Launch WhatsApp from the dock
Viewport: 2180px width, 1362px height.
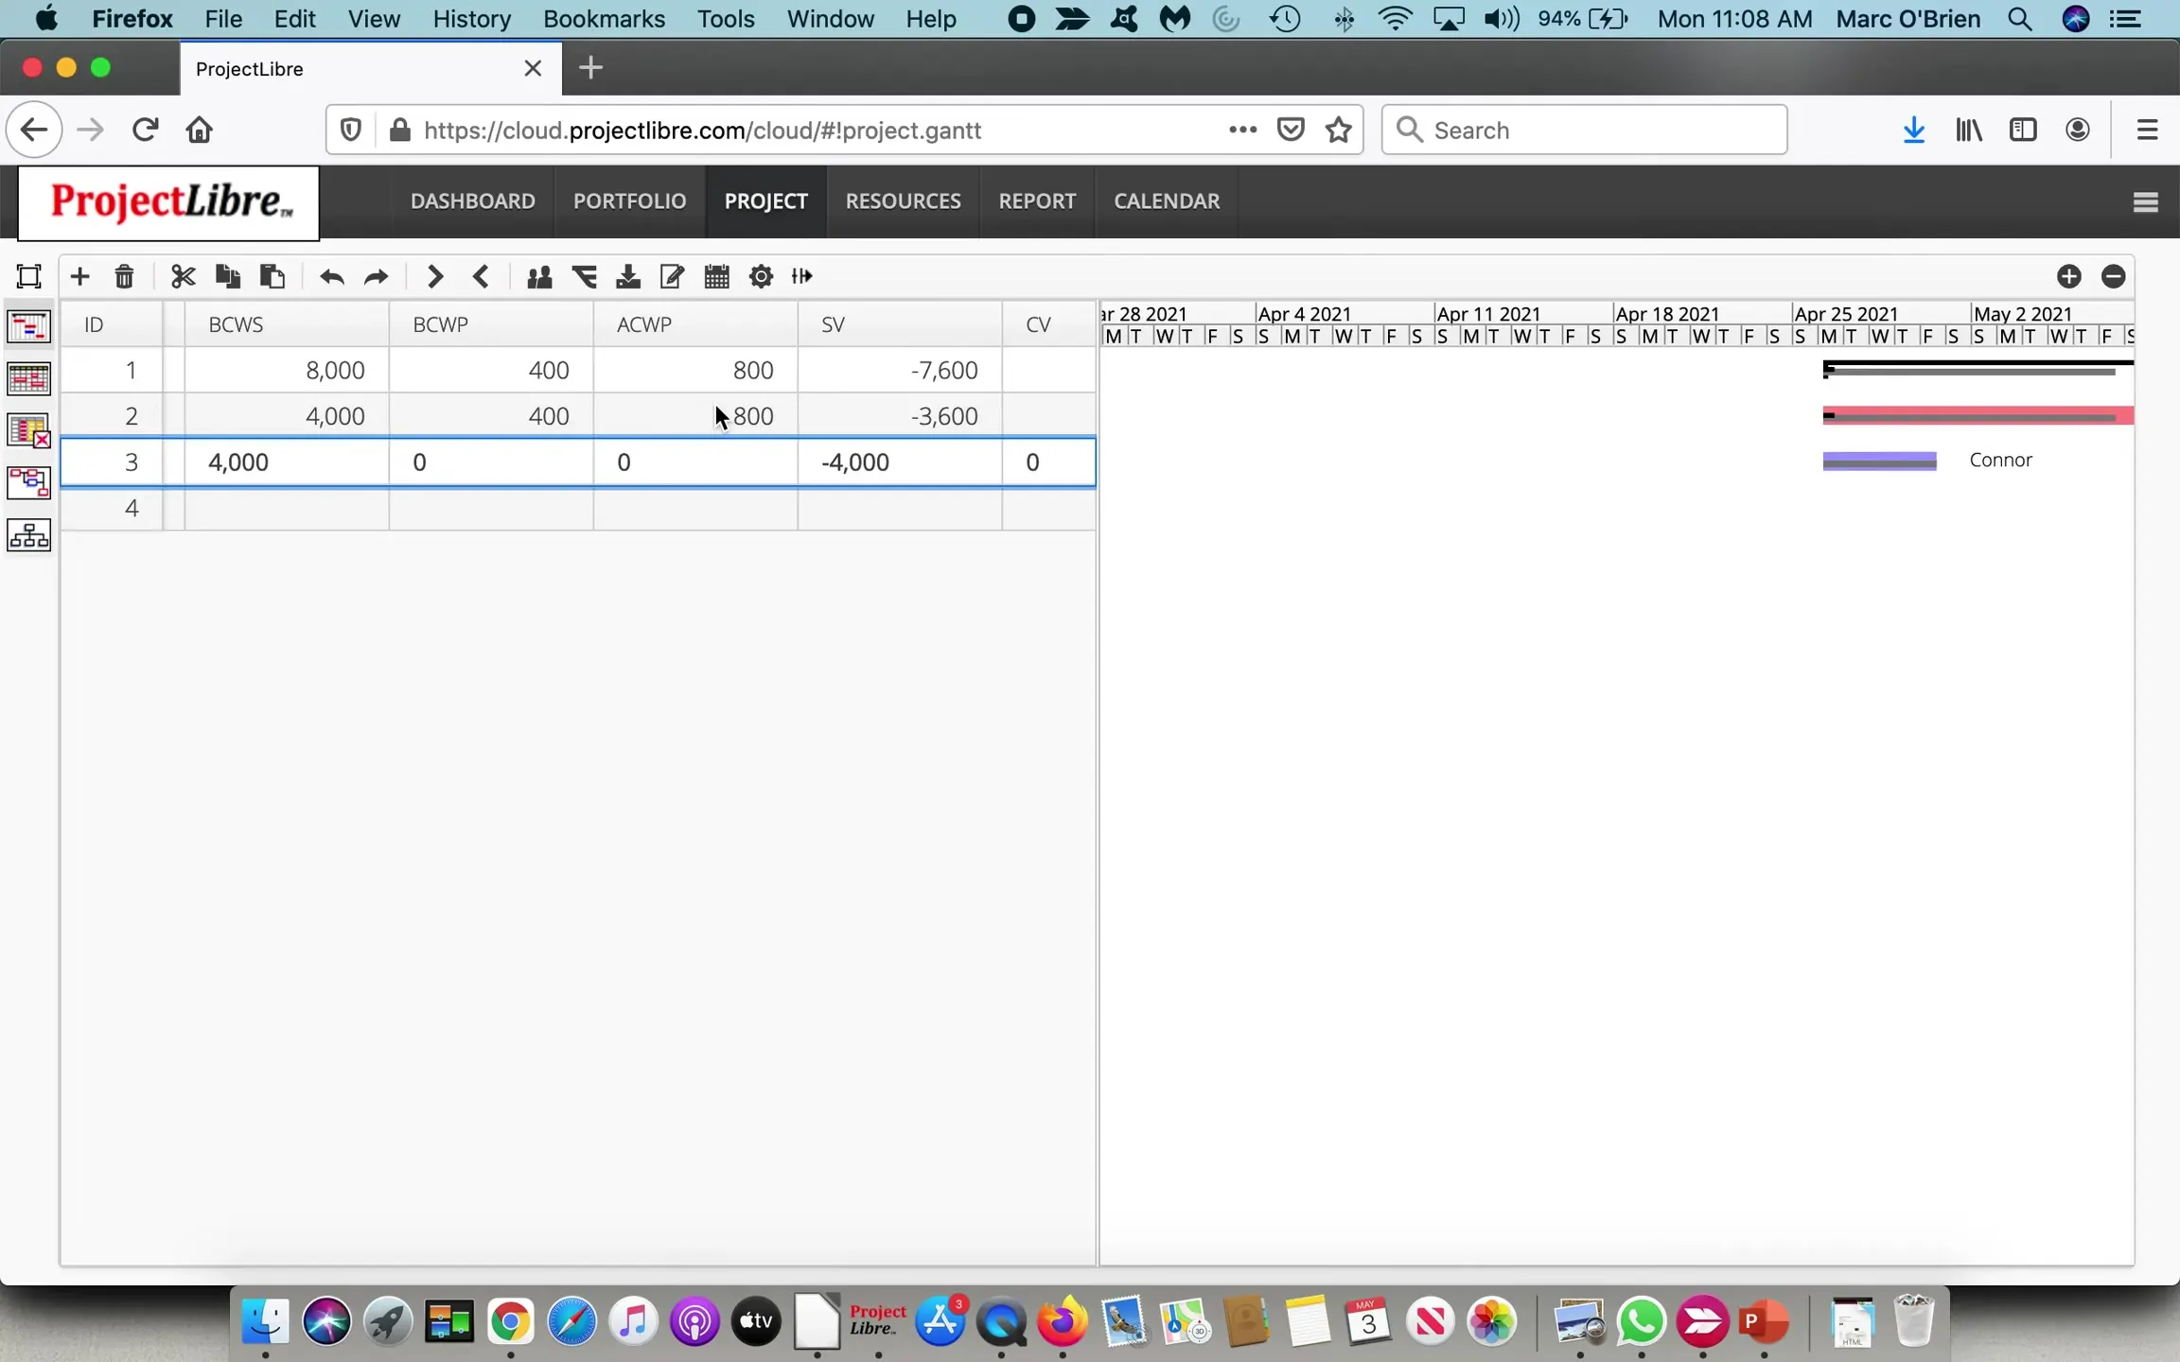(1641, 1321)
